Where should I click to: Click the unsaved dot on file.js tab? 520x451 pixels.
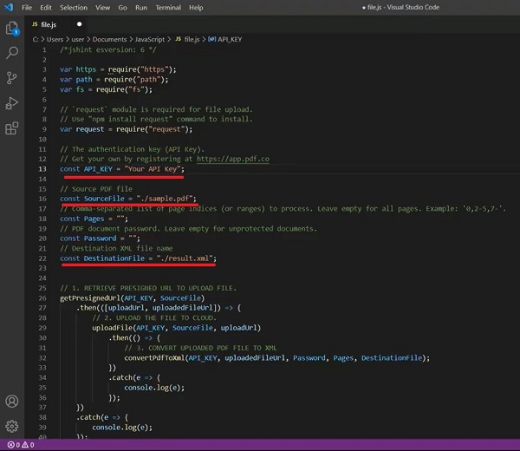click(79, 24)
